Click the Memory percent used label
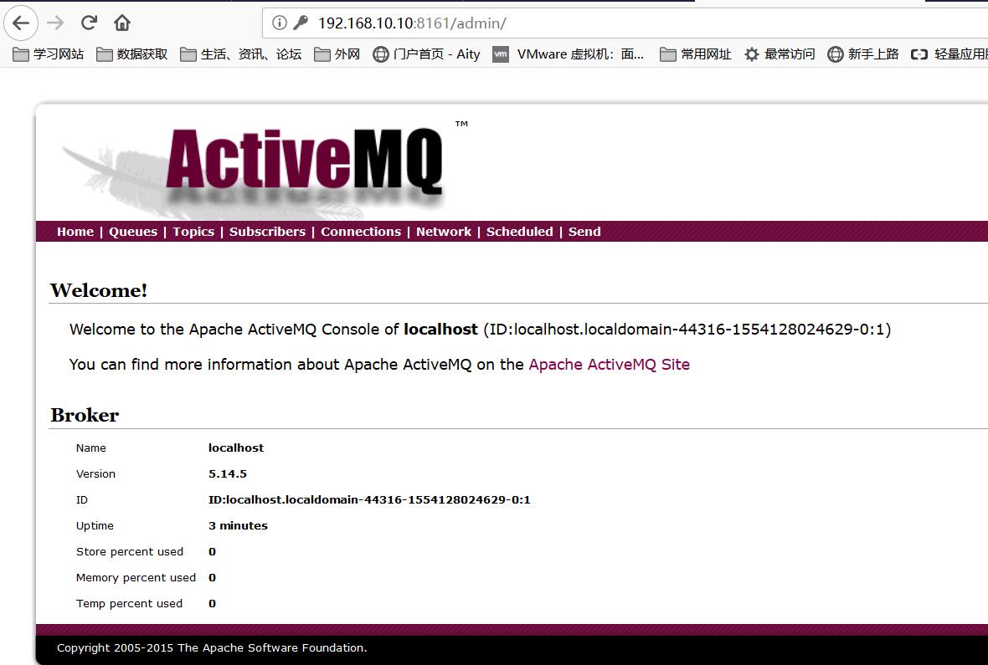This screenshot has height=665, width=988. click(136, 577)
